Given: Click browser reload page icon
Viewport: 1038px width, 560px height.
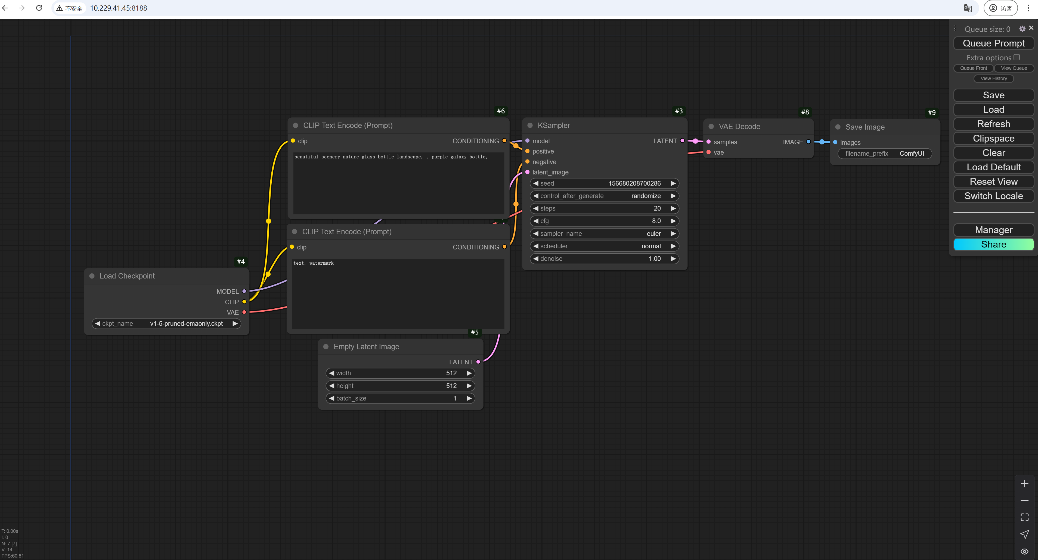Looking at the screenshot, I should pyautogui.click(x=39, y=8).
